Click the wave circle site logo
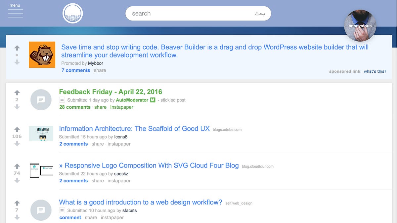Image resolution: width=397 pixels, height=223 pixels. click(72, 14)
